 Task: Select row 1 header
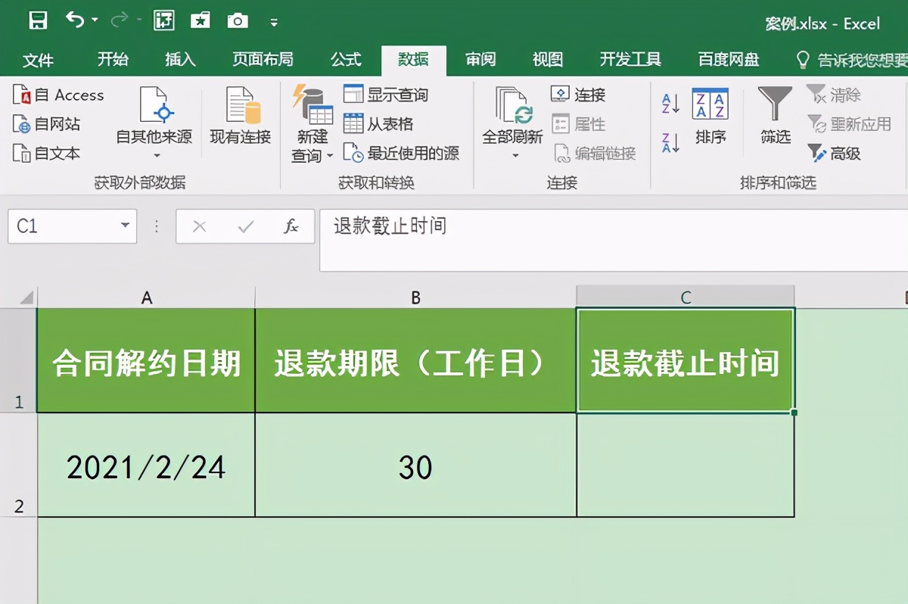[x=19, y=360]
